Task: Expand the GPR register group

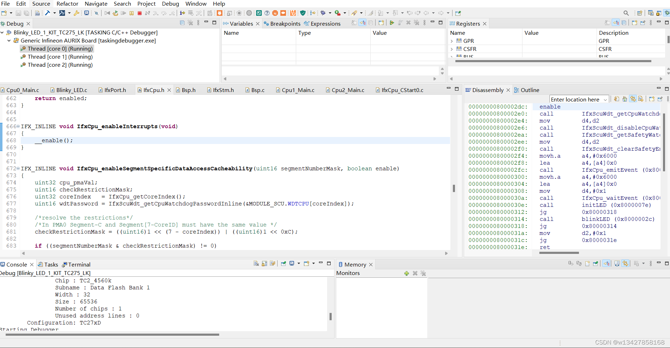Action: tap(452, 41)
